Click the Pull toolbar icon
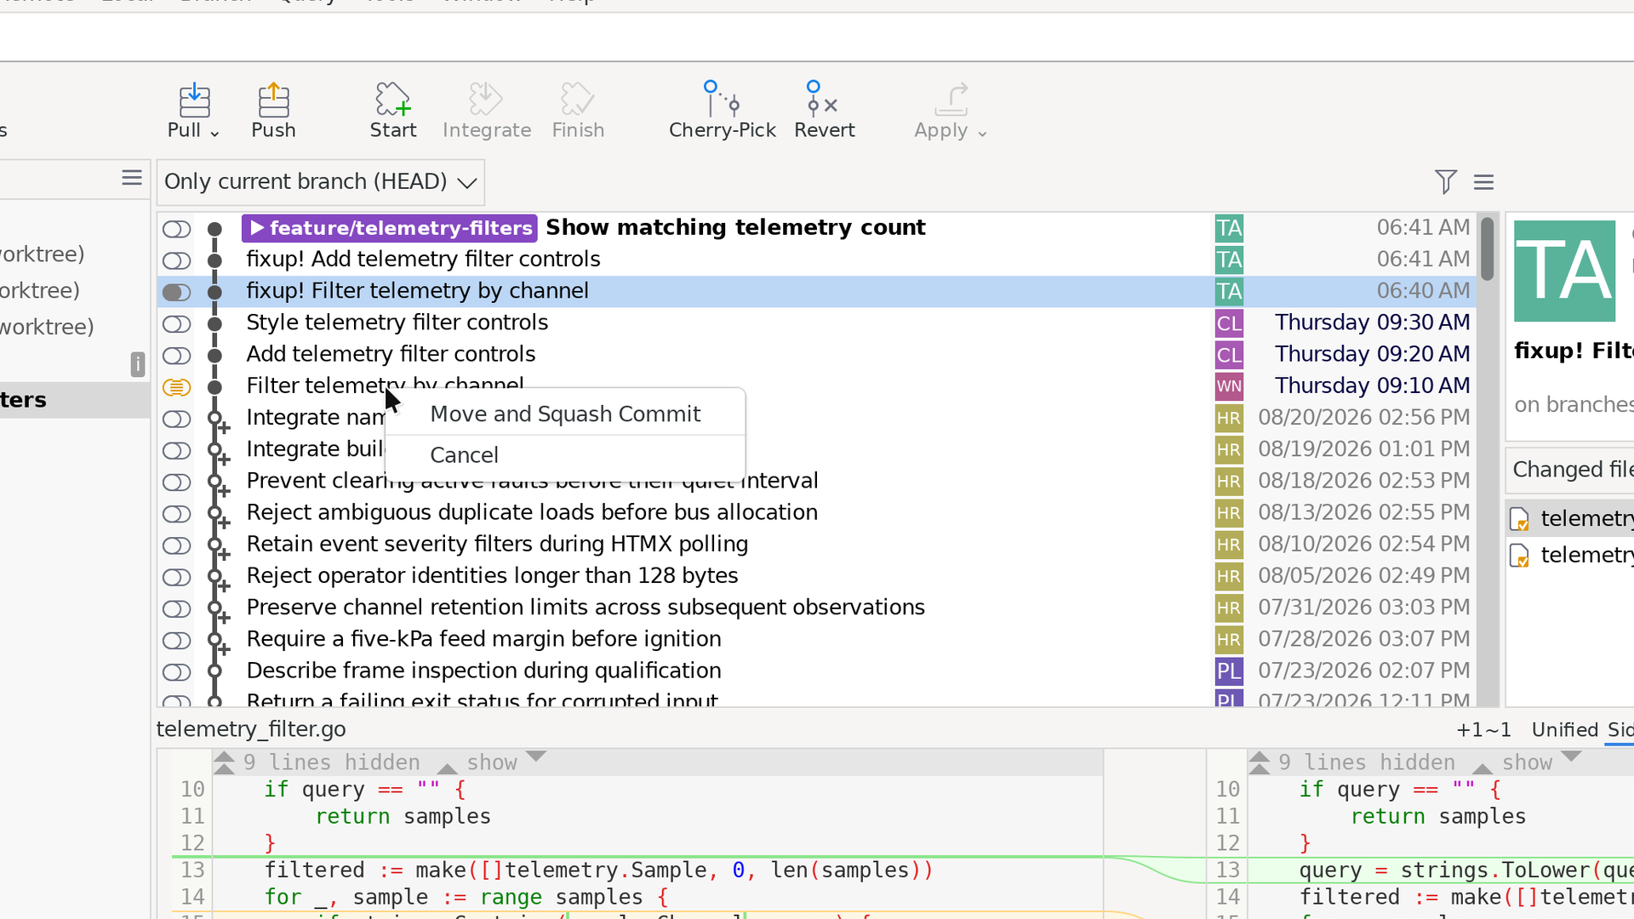 194,100
